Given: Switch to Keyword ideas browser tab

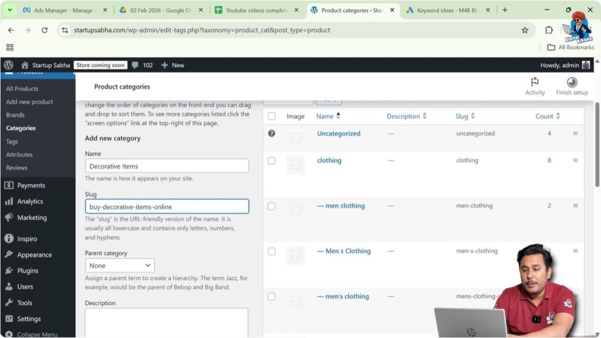Looking at the screenshot, I should click(x=444, y=10).
